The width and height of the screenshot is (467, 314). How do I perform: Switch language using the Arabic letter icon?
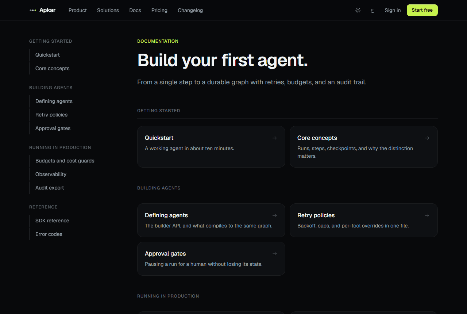372,10
